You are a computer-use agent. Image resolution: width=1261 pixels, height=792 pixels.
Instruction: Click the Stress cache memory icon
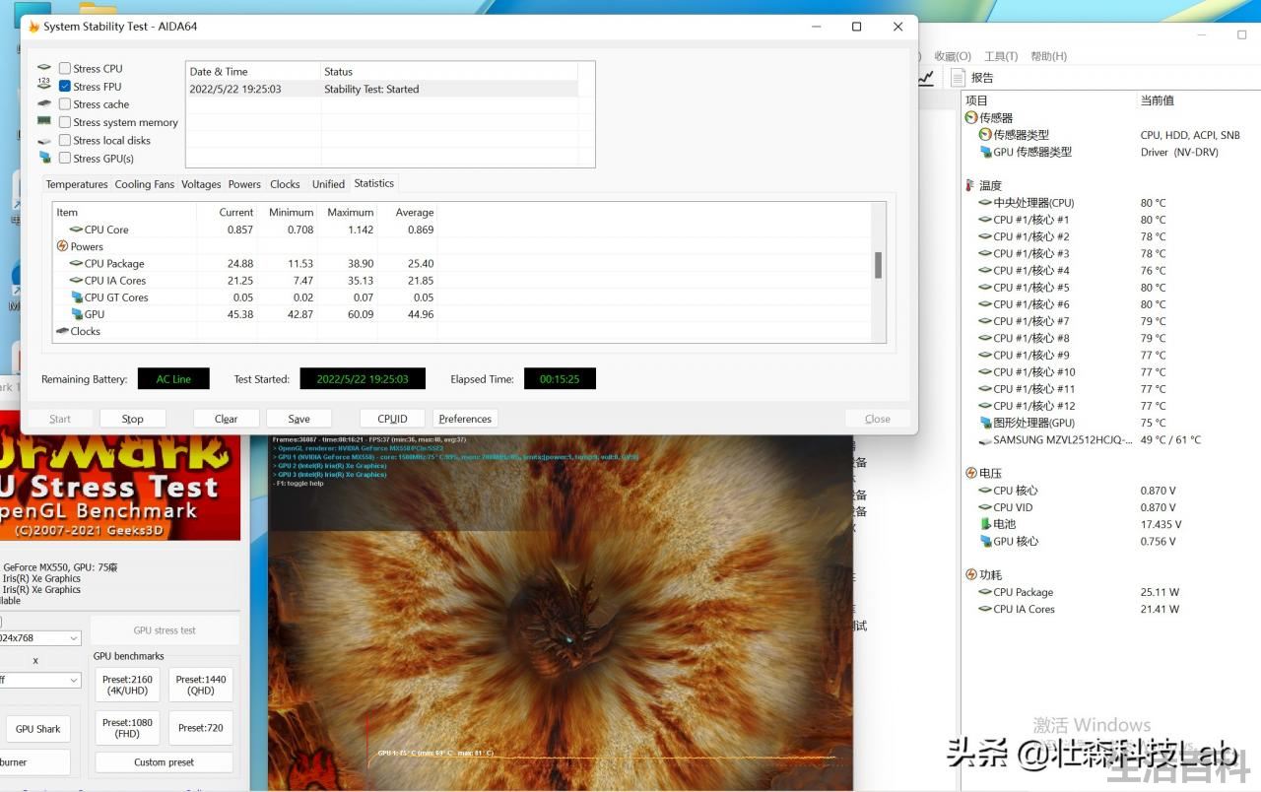pos(44,103)
